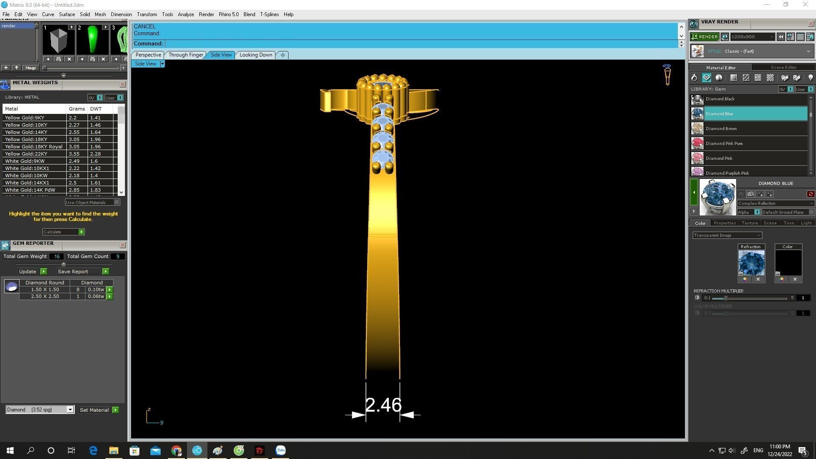Toggle the Alpha switch for Diamond Blue
The image size is (816, 459).
pyautogui.click(x=756, y=212)
